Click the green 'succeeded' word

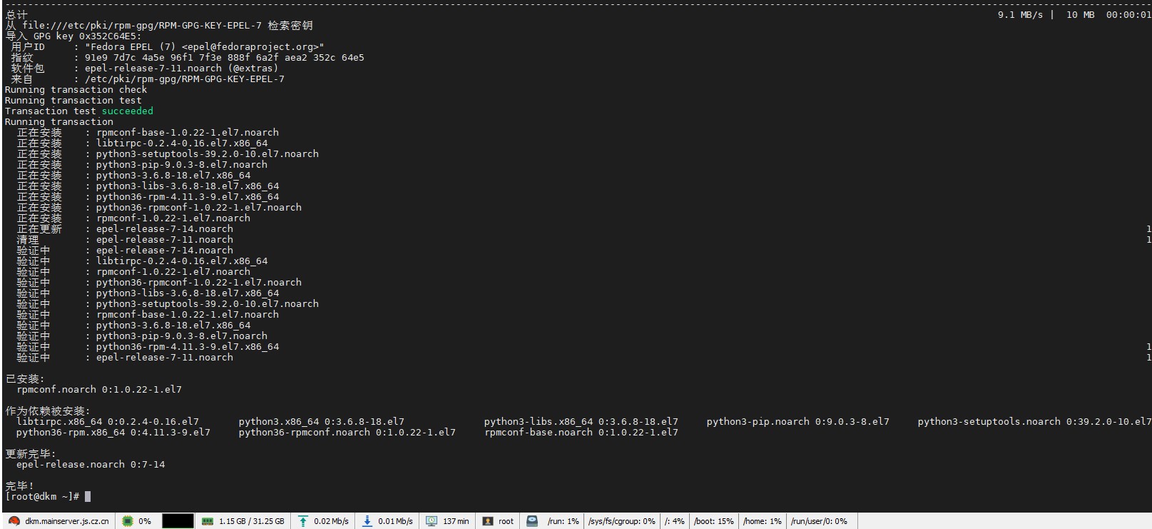(x=128, y=111)
